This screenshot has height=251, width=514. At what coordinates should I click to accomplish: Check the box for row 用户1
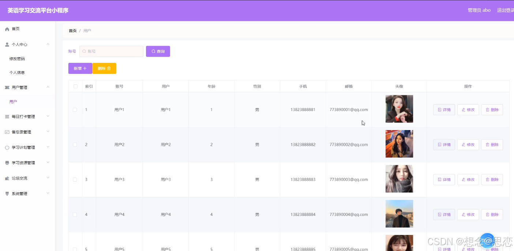click(75, 110)
